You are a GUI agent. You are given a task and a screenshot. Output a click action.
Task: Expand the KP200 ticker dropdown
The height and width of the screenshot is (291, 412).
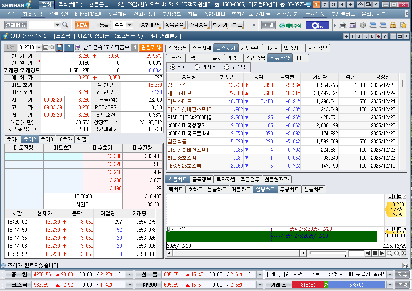pos(260,285)
